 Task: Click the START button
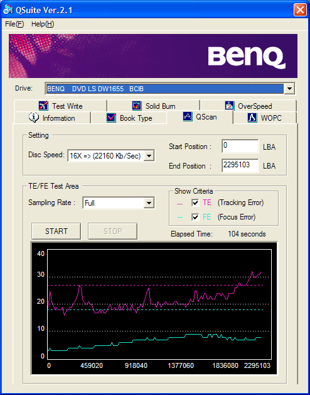coord(56,231)
